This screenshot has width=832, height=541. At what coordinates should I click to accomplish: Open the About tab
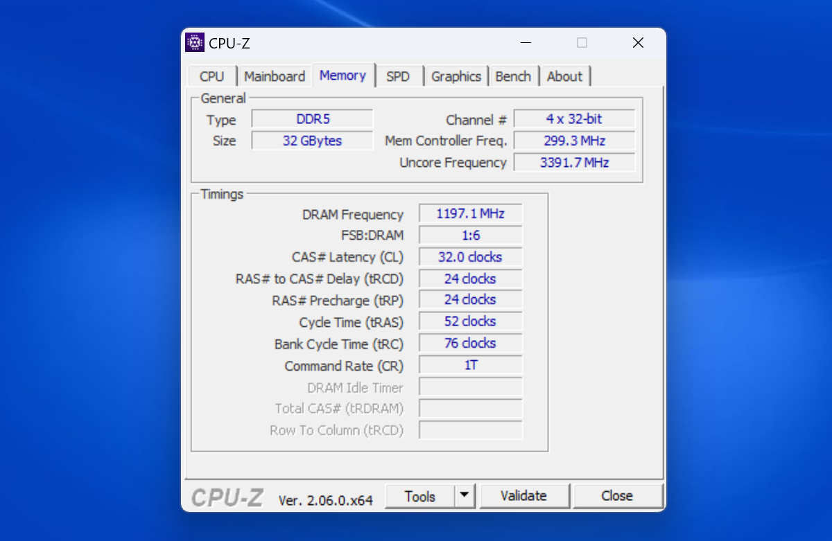[x=565, y=76]
